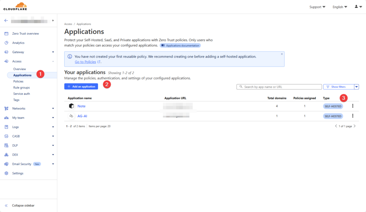
Task: Click the SELF-HOSTED badge for AG-AI
Action: click(333, 116)
